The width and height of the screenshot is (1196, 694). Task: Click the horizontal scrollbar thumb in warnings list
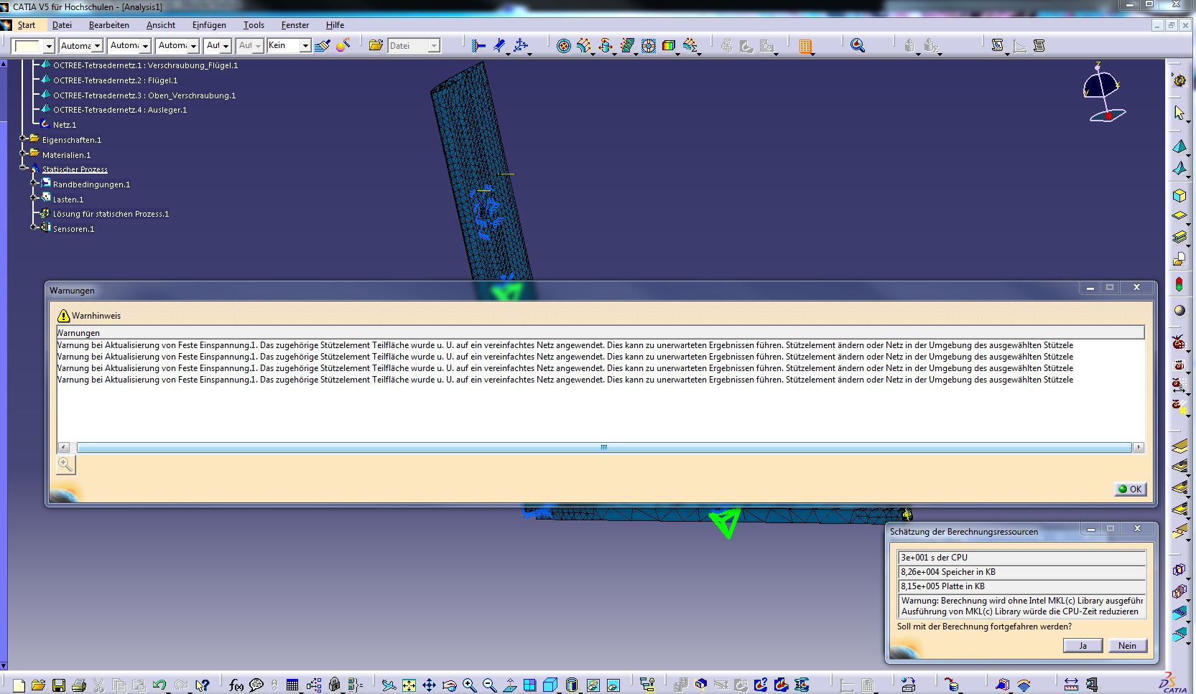point(603,447)
